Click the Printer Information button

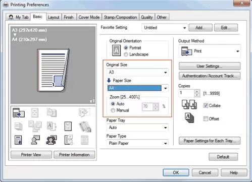pyautogui.click(x=74, y=155)
